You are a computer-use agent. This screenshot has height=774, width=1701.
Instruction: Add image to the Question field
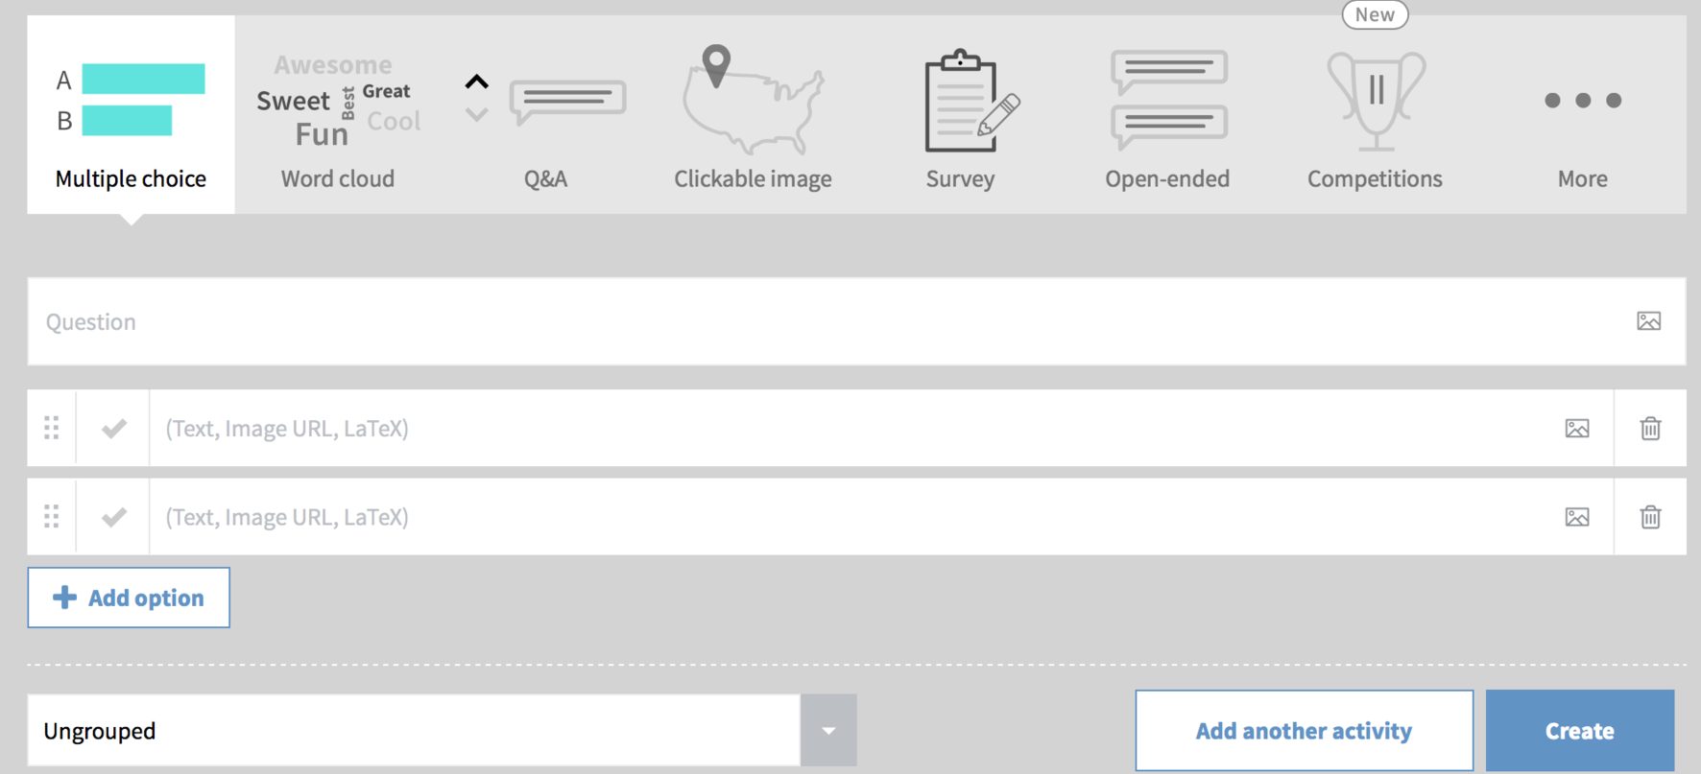(1648, 321)
